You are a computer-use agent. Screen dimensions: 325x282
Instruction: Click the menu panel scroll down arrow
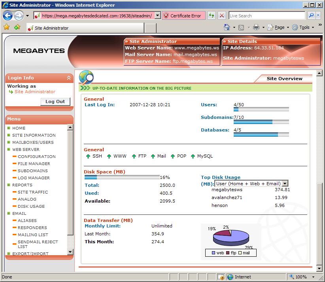[70, 252]
